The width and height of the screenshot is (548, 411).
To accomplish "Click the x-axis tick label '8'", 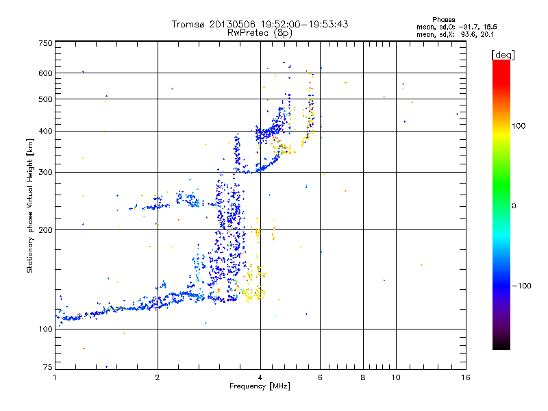I will point(363,377).
